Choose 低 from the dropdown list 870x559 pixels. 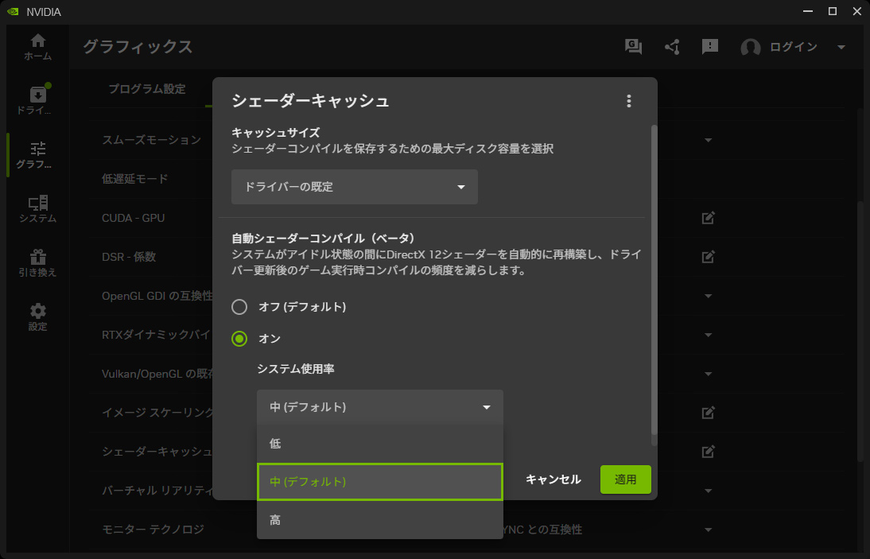[x=380, y=444]
